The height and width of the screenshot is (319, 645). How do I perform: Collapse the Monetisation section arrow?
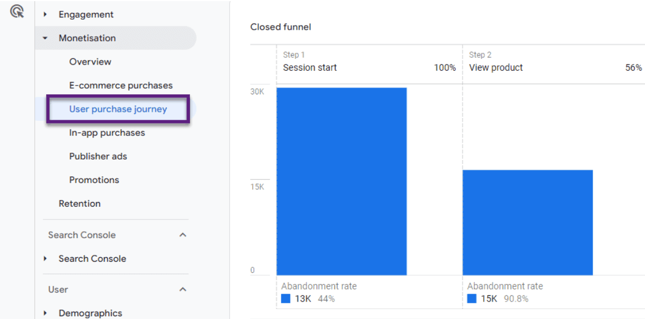pyautogui.click(x=46, y=38)
